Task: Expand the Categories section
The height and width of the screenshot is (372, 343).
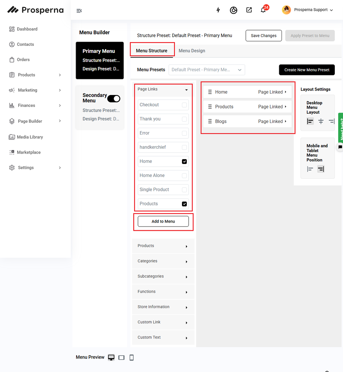Action: [163, 261]
